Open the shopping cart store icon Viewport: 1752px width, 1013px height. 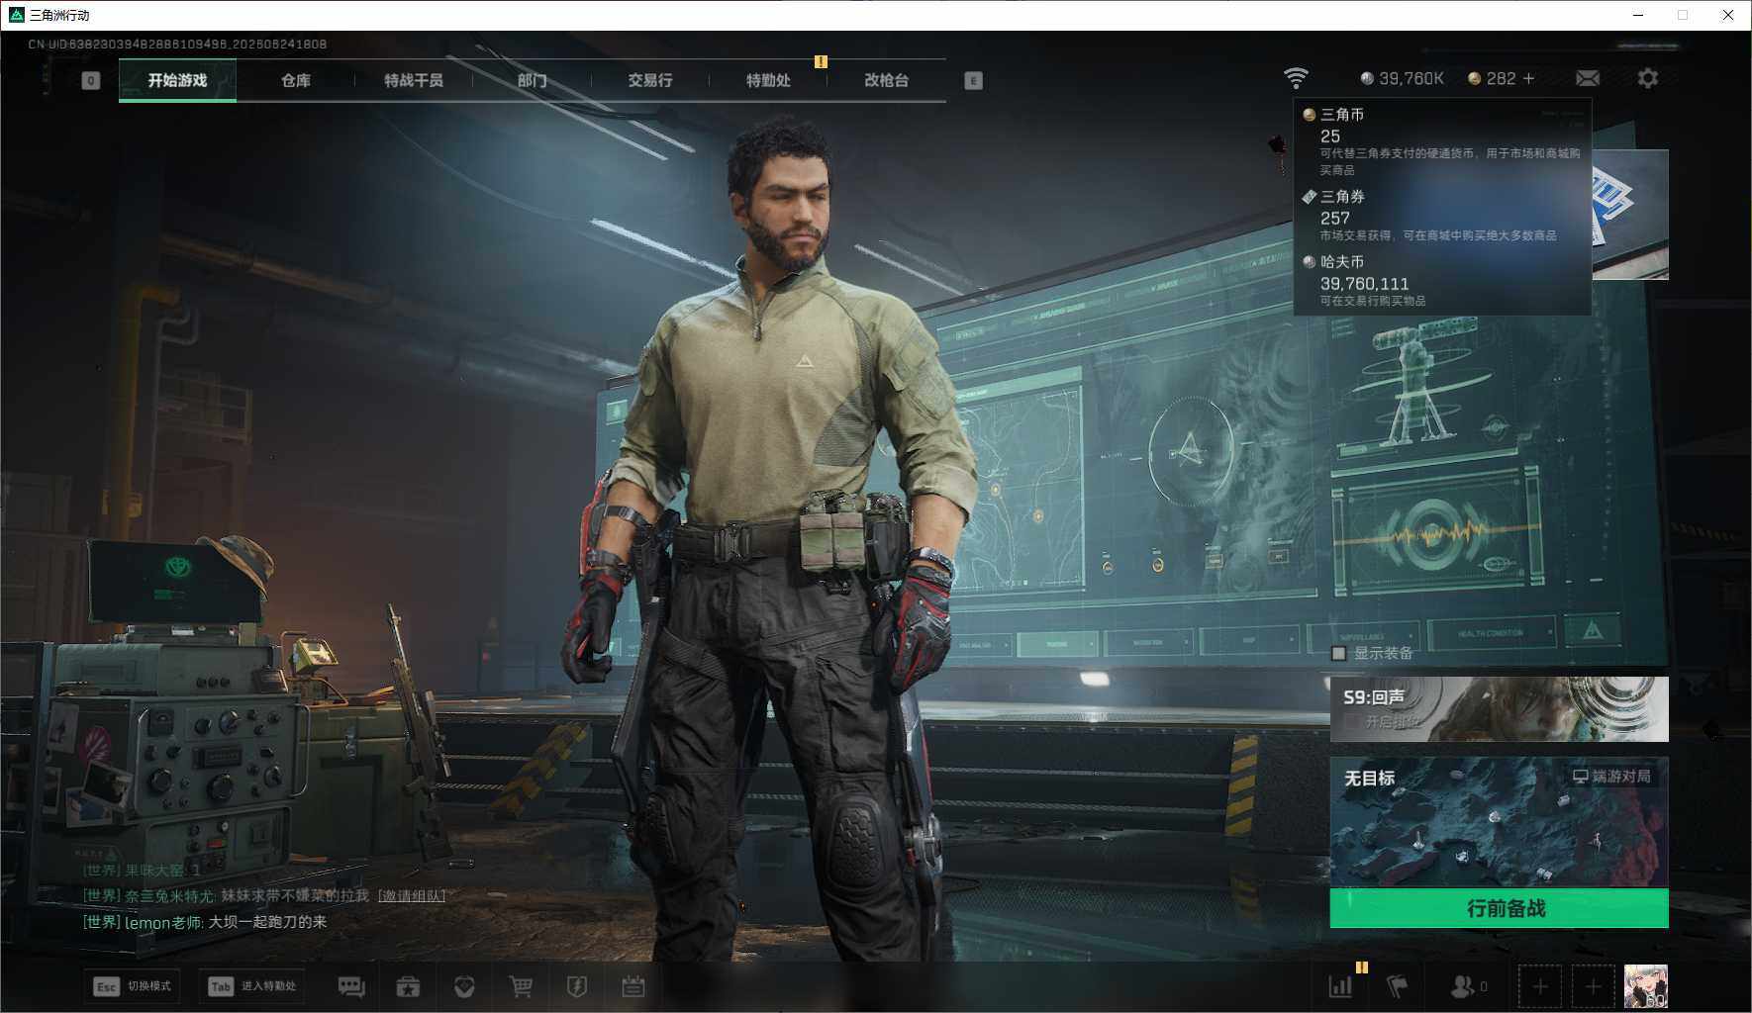point(521,986)
